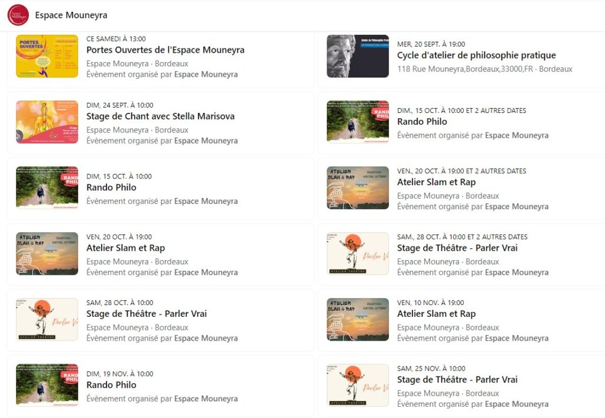Image resolution: width=605 pixels, height=418 pixels.
Task: Click "Espace Mouneyra · Bordeaux" location under Portes Ouvertes
Action: tap(137, 64)
